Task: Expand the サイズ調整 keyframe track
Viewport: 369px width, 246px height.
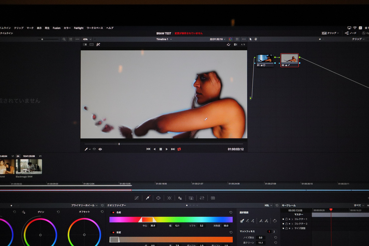Action: (x=292, y=228)
